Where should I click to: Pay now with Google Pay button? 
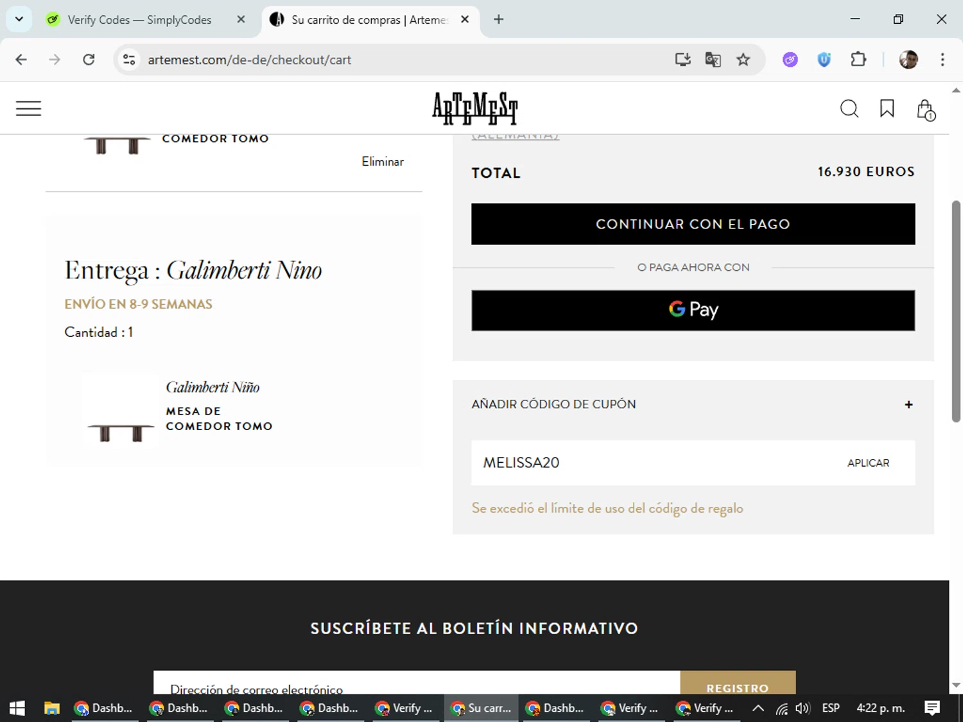[x=693, y=311]
